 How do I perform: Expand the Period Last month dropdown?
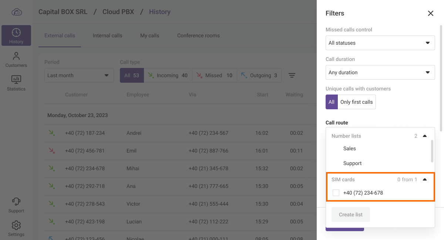(79, 75)
